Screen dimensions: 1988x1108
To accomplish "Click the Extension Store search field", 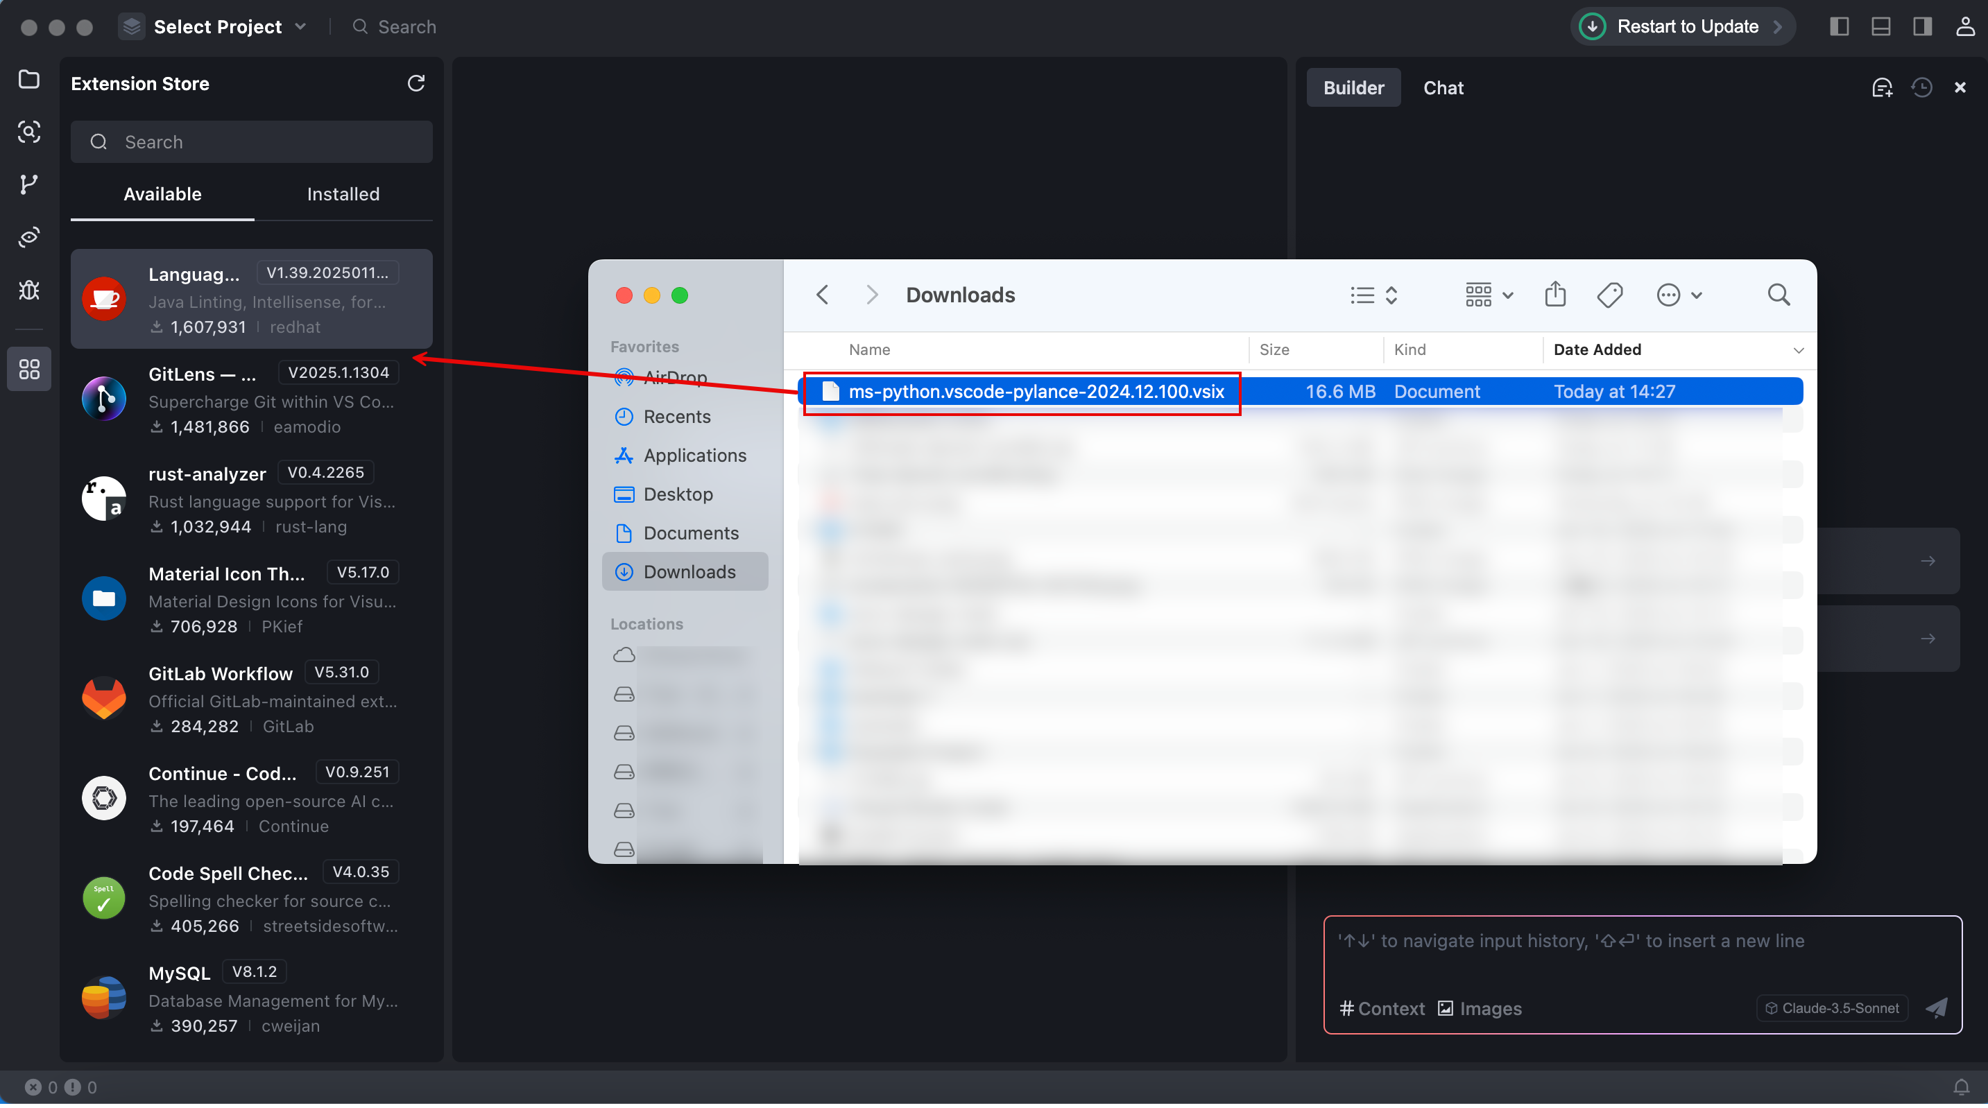I will pos(252,142).
